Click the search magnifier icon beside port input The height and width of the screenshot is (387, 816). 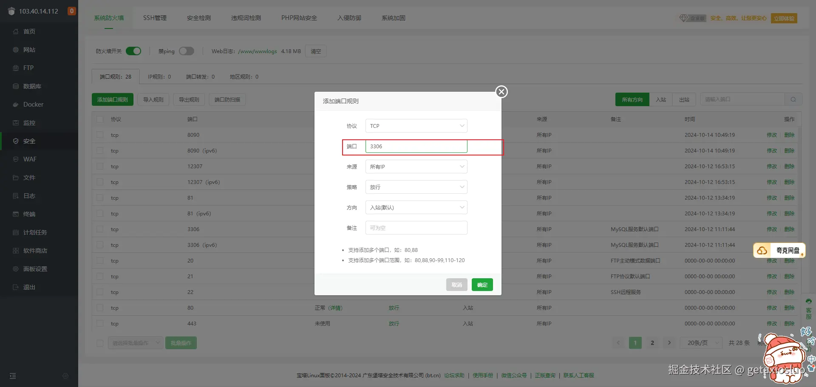[x=793, y=99]
